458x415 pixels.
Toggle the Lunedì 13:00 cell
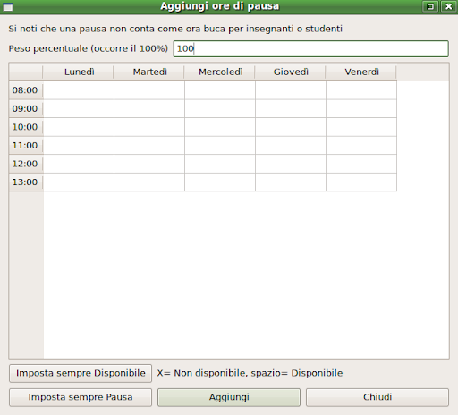(x=79, y=182)
